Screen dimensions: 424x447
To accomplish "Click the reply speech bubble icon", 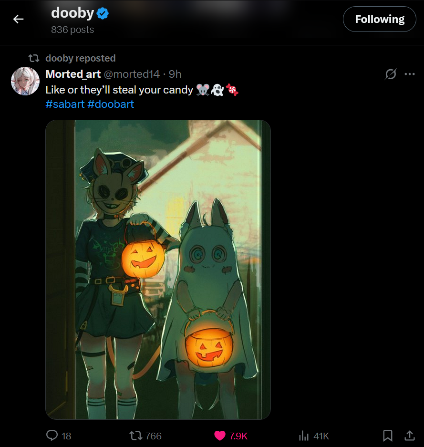I will [52, 436].
